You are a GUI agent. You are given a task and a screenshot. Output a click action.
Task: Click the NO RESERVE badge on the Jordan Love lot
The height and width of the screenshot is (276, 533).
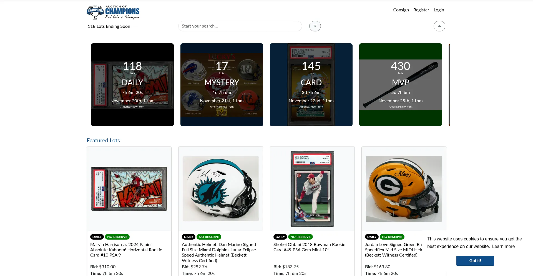click(392, 237)
